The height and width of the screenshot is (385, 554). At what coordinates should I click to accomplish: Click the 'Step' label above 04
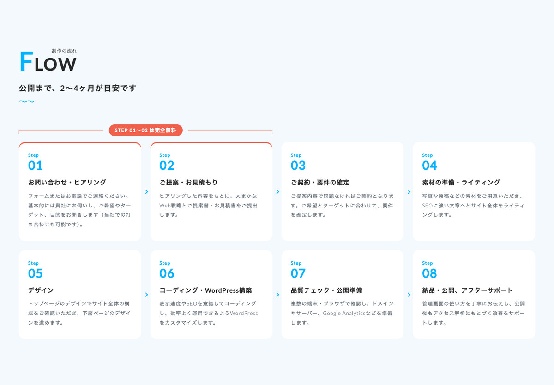click(428, 155)
